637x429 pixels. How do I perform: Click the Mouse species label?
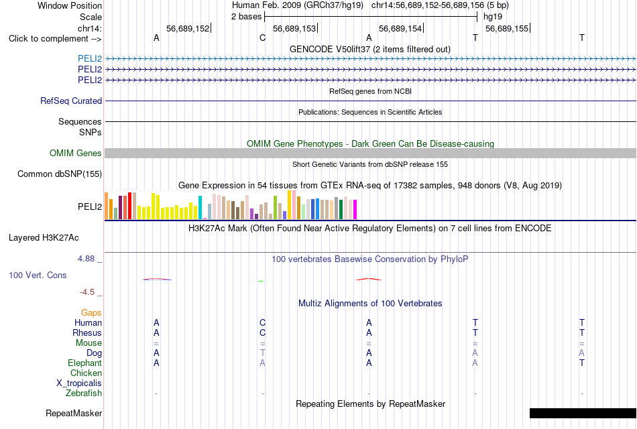tap(89, 343)
